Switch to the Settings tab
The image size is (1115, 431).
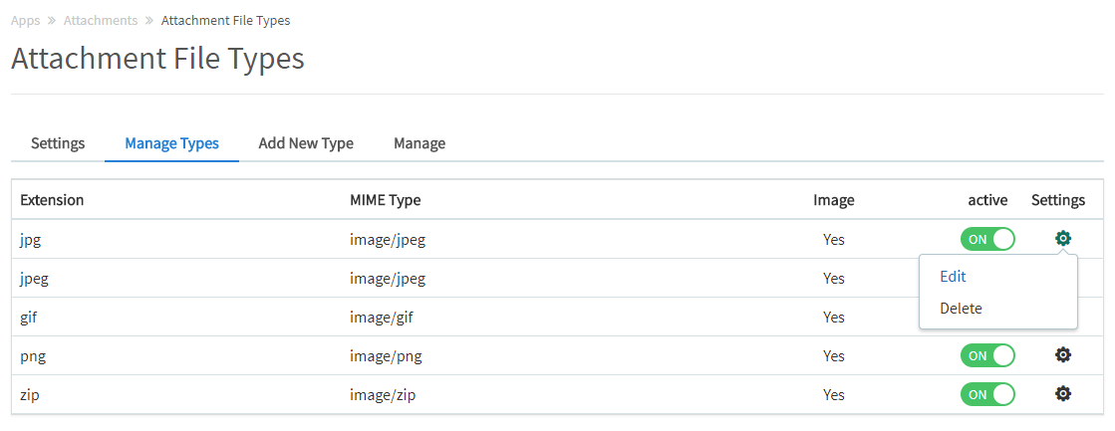click(x=58, y=143)
